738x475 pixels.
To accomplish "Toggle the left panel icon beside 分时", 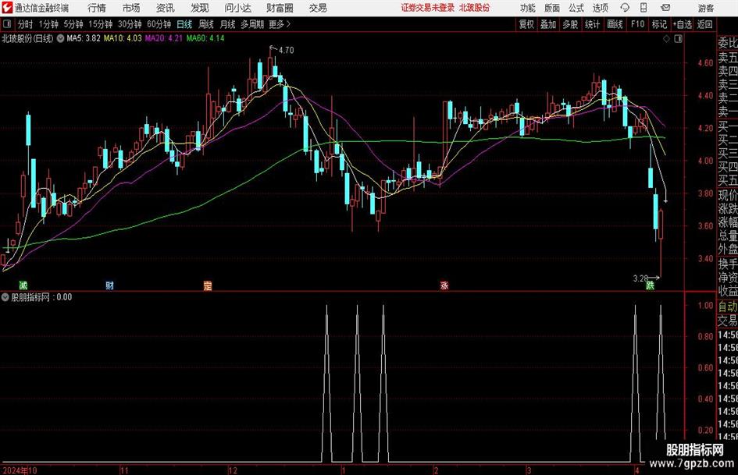I will [x=7, y=24].
